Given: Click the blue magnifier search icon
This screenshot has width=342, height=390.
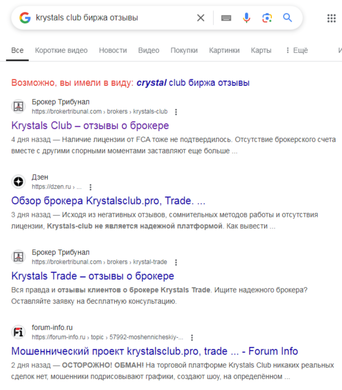Looking at the screenshot, I should pyautogui.click(x=287, y=18).
